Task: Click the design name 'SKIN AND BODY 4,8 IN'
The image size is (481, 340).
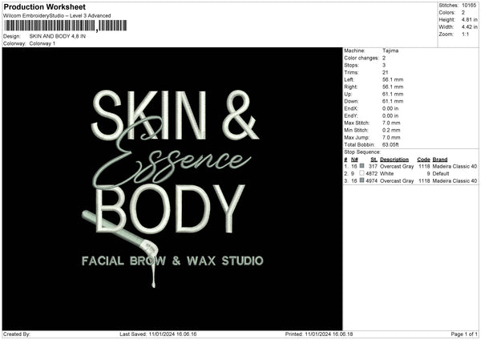Action: click(x=58, y=36)
